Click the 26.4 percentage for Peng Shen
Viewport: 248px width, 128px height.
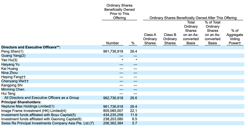(x=134, y=51)
